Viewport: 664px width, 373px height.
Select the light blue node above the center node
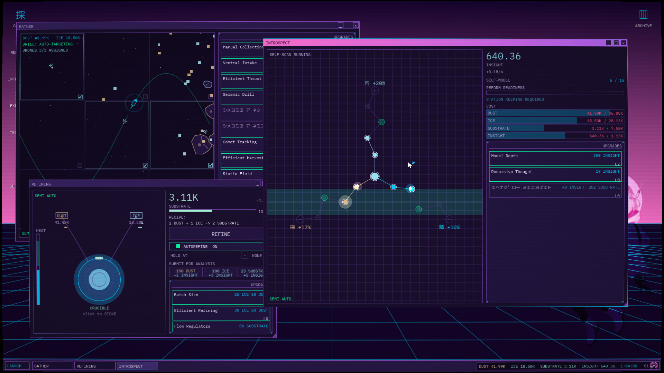(x=375, y=155)
